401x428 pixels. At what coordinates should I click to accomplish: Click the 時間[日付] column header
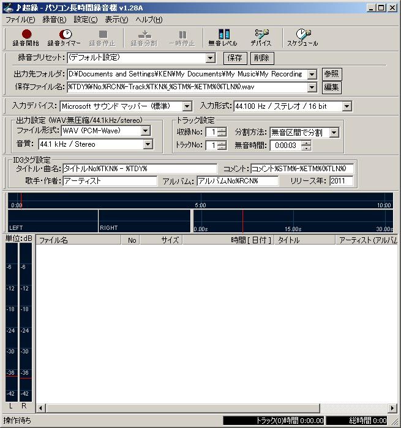228,240
